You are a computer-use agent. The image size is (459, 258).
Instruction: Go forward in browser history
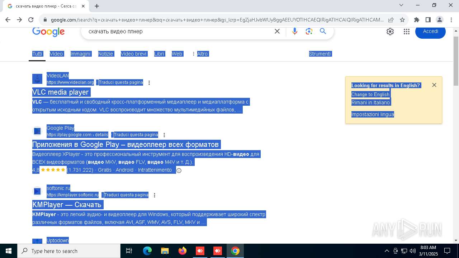click(x=19, y=20)
